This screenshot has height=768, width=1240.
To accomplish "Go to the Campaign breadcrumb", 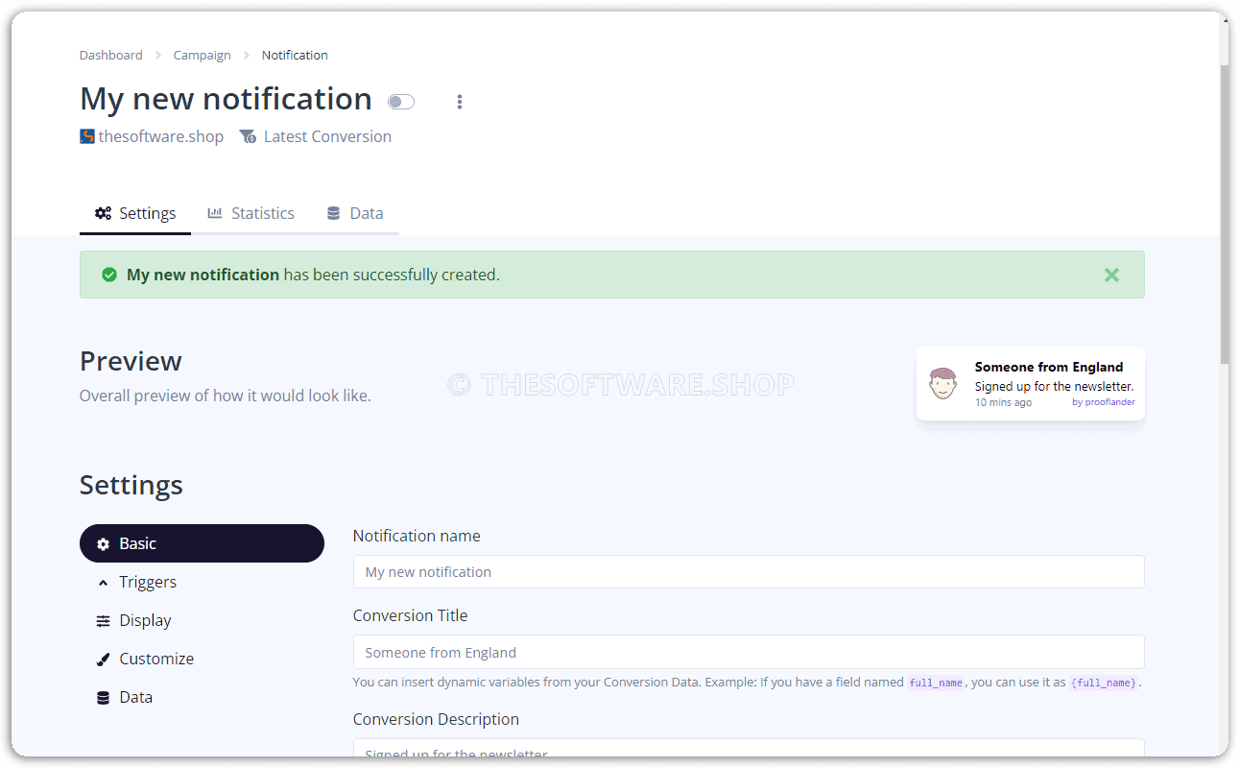I will click(x=202, y=55).
